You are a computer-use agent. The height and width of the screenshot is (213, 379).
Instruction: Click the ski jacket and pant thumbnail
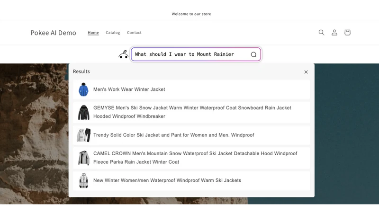click(x=84, y=135)
